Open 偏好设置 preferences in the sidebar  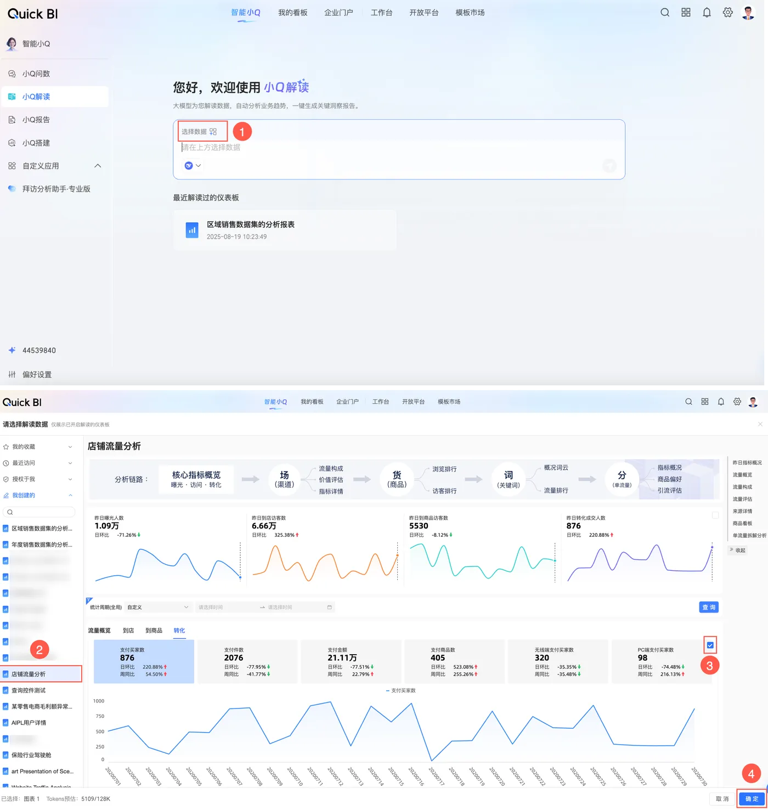pos(37,374)
